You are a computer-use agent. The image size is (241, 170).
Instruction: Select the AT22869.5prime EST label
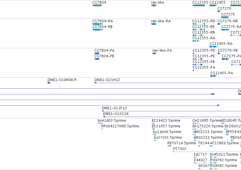tap(224, 143)
